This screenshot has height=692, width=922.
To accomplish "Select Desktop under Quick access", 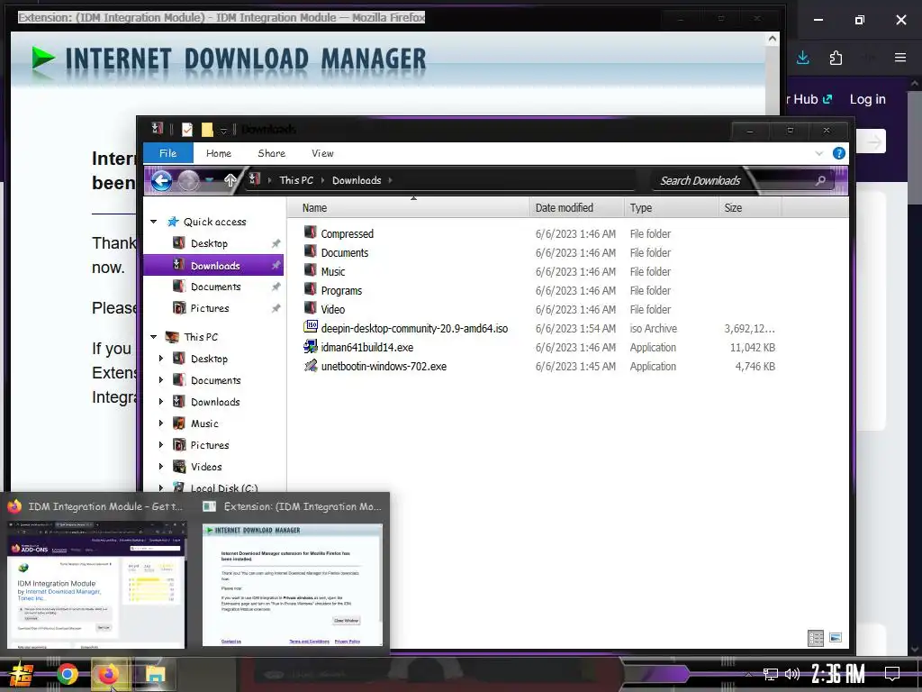I will click(209, 243).
